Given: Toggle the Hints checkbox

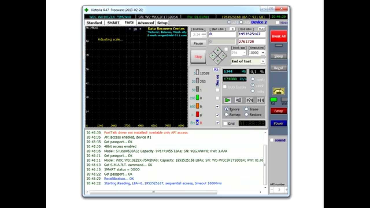Looking at the screenshot, I should click(277, 23).
